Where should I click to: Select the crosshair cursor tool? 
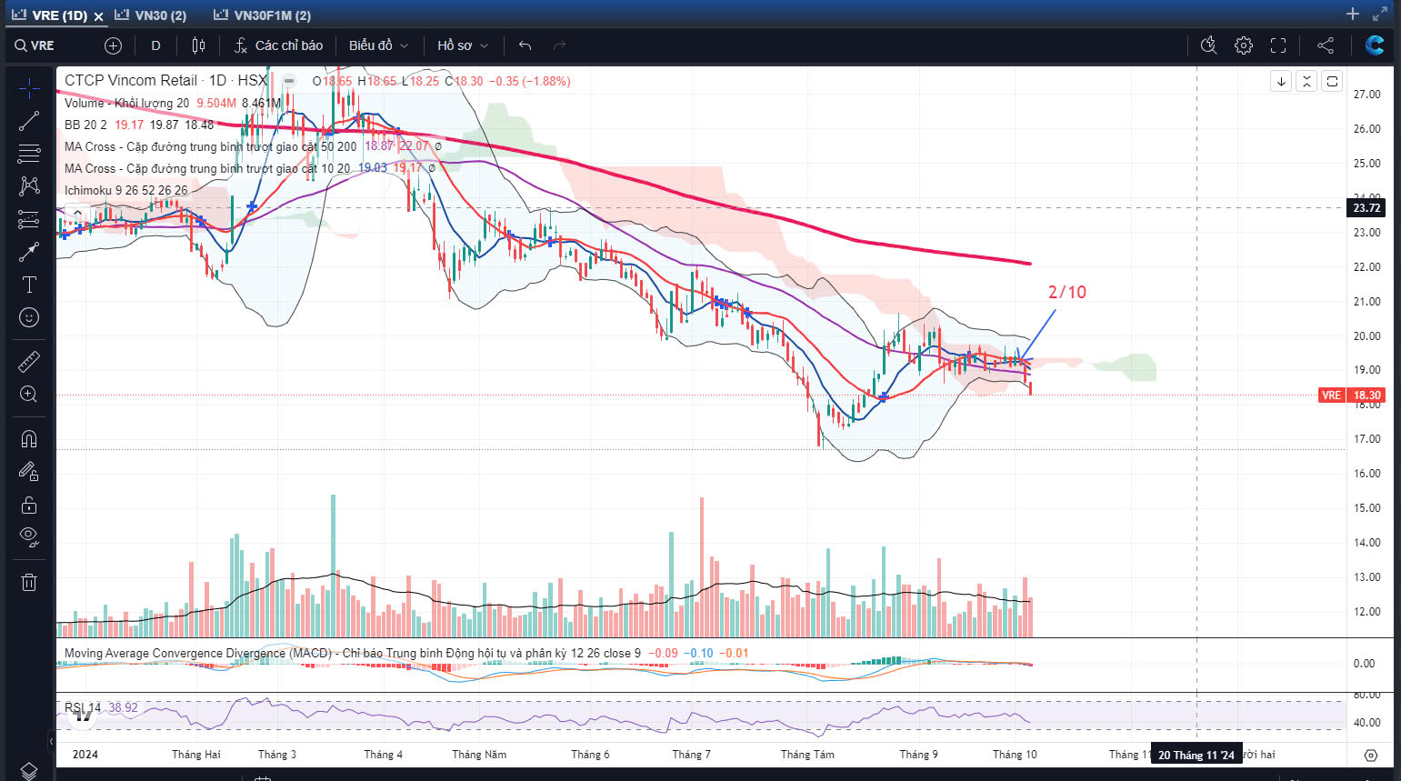pos(29,88)
